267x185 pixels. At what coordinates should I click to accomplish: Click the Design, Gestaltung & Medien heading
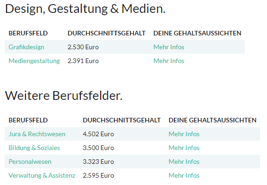tap(85, 9)
